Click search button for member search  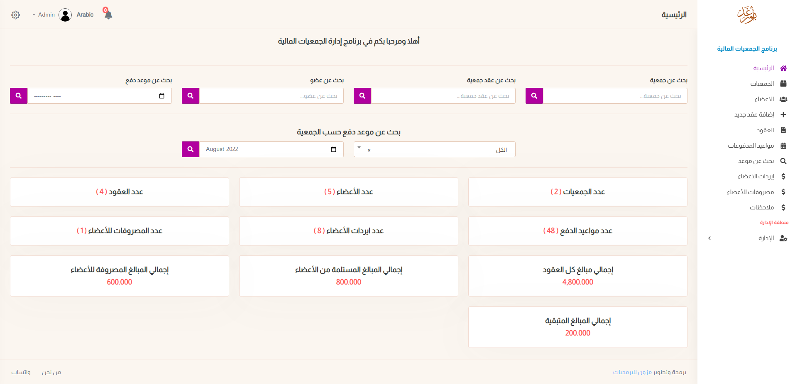coord(191,96)
